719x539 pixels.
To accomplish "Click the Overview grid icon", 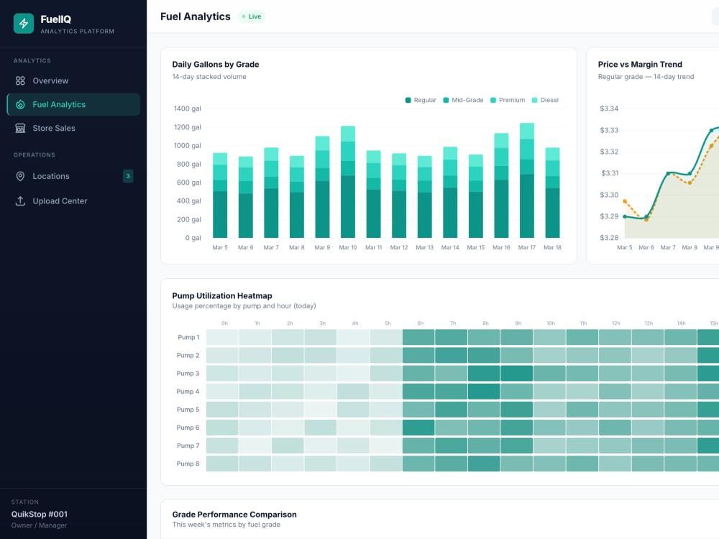I will click(x=20, y=80).
